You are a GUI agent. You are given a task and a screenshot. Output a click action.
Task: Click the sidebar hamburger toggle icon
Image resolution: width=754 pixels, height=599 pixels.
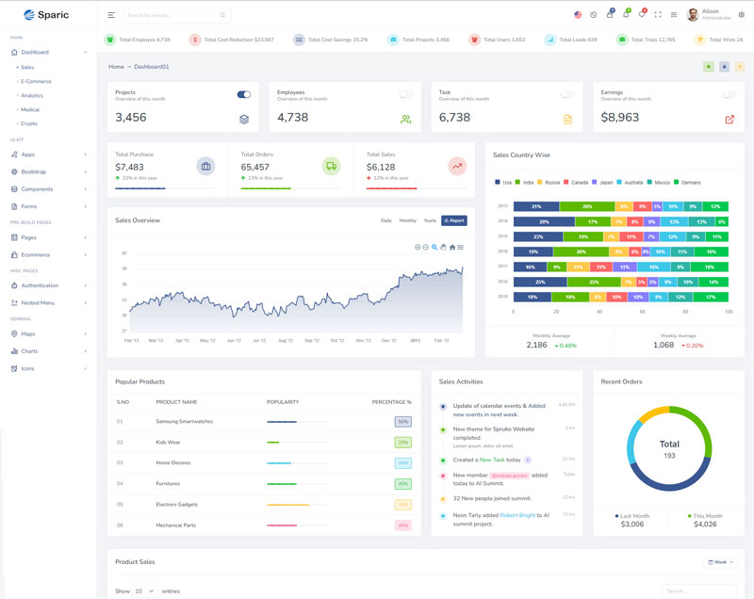pyautogui.click(x=111, y=15)
